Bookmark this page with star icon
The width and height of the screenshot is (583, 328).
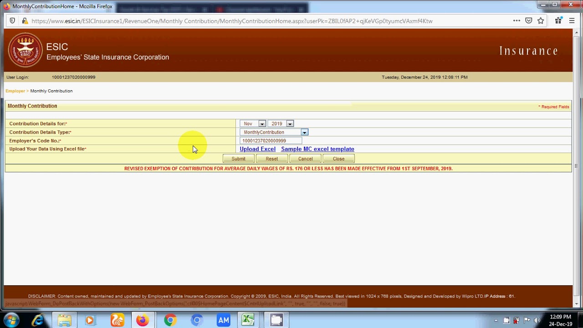(541, 20)
